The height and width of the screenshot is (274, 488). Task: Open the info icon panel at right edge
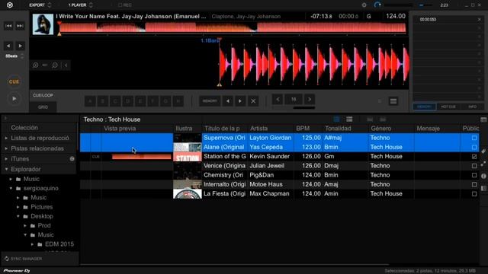click(483, 176)
